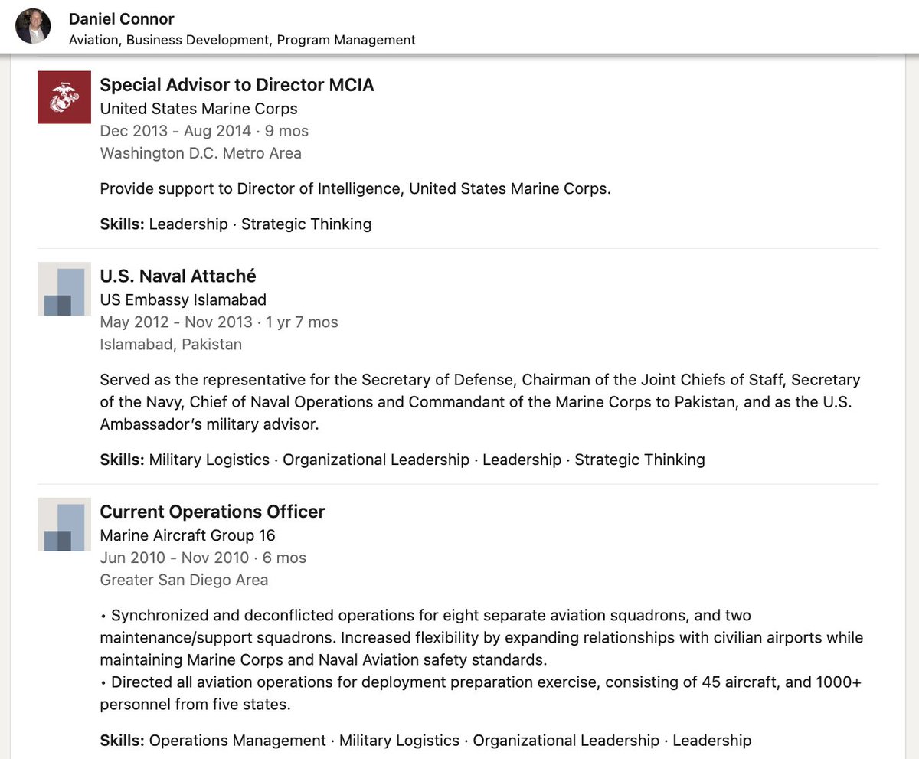Click Daniel Connor's profile photo
The image size is (919, 759).
33,27
